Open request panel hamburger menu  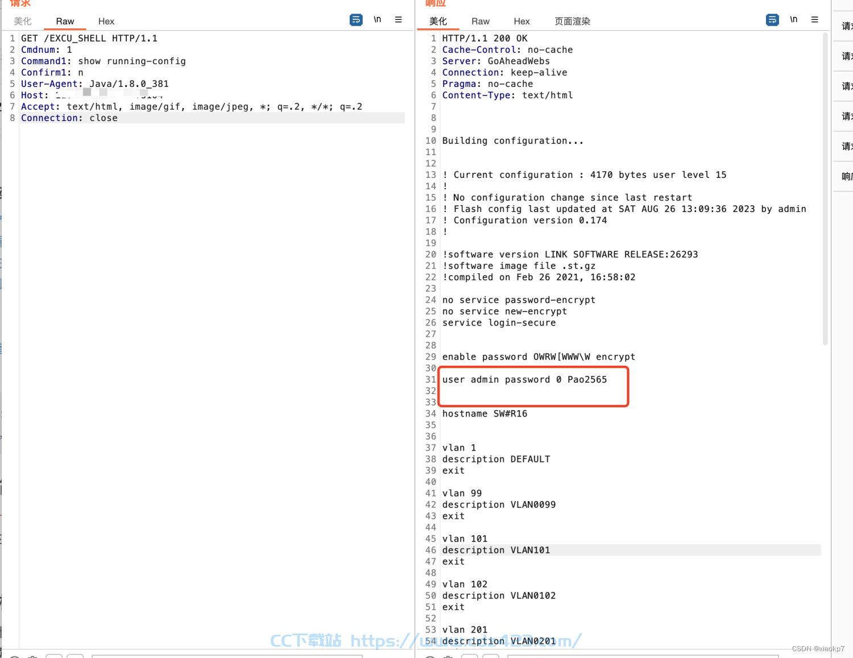click(399, 20)
